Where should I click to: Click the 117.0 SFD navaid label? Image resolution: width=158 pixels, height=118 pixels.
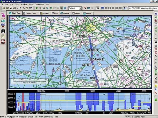[80, 56]
